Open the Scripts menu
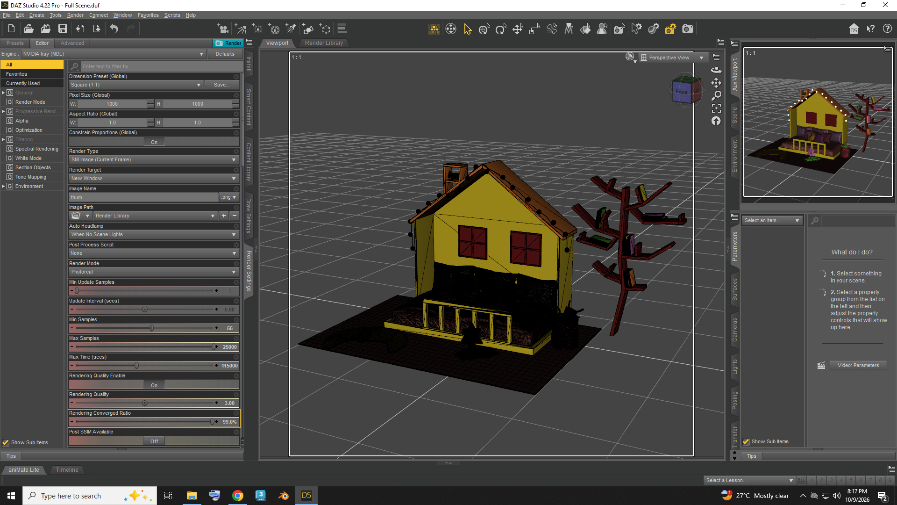897x505 pixels. pos(172,15)
